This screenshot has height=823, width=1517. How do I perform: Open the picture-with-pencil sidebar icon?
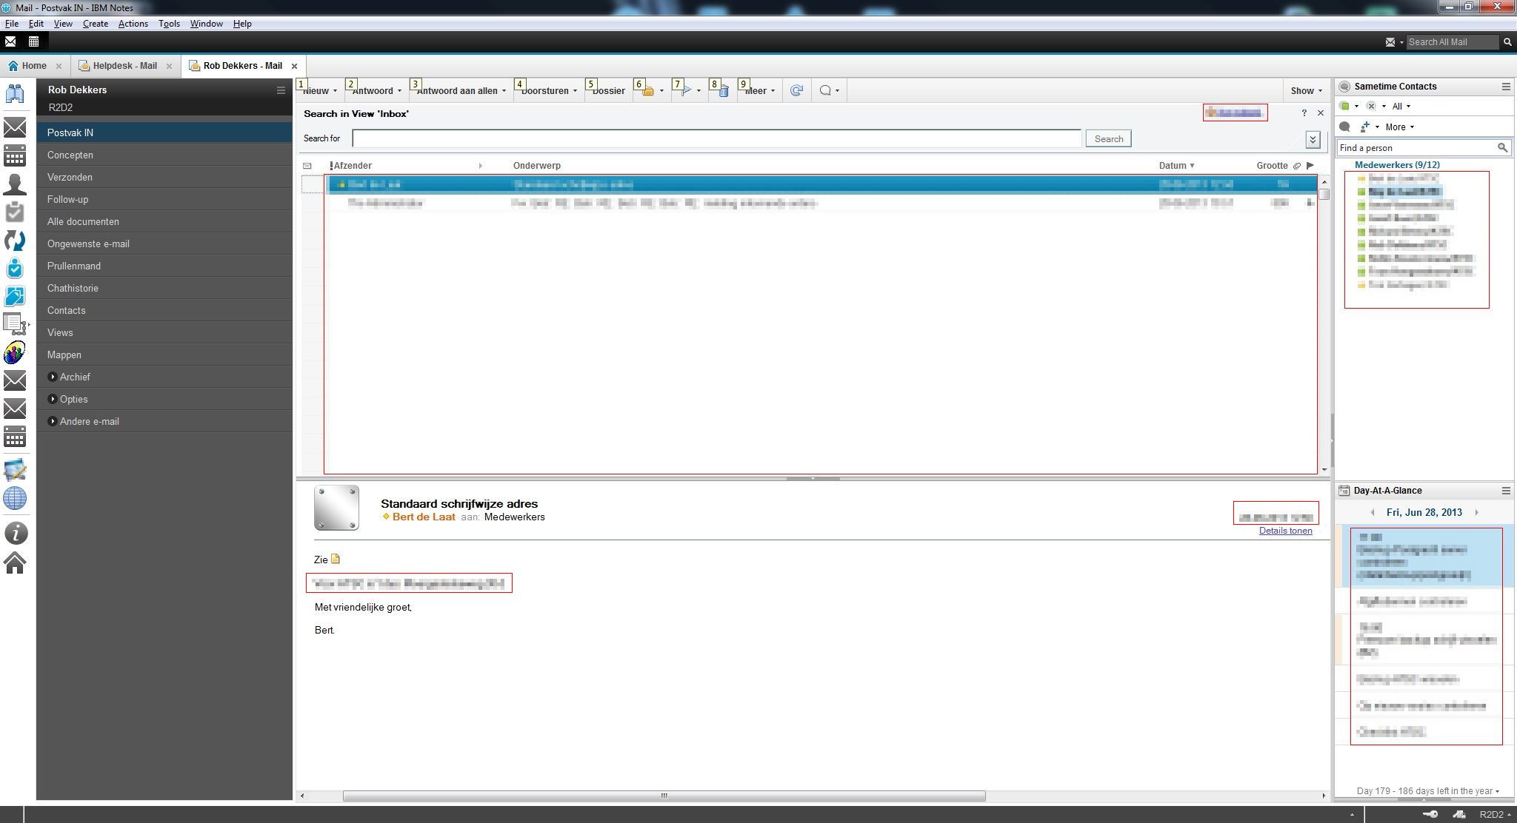tap(15, 470)
